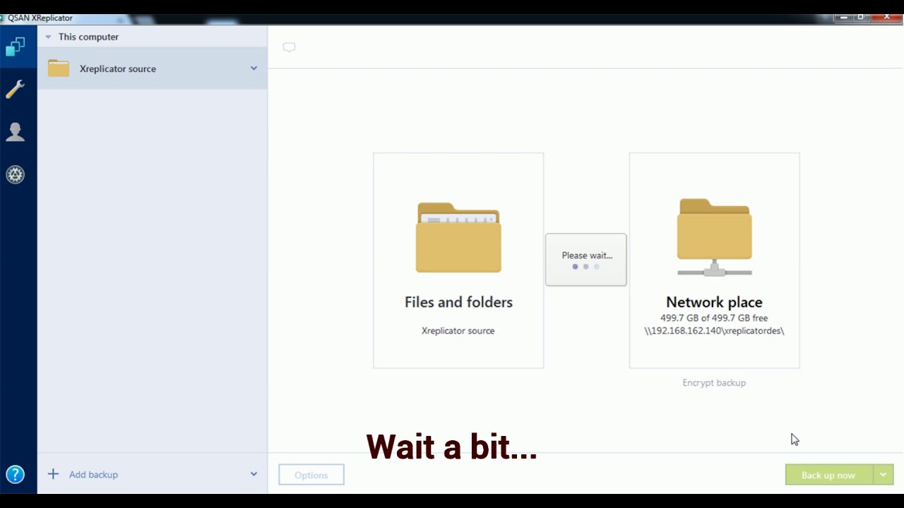This screenshot has height=508, width=904.
Task: Open the Settings gear icon in sidebar
Action: [15, 174]
